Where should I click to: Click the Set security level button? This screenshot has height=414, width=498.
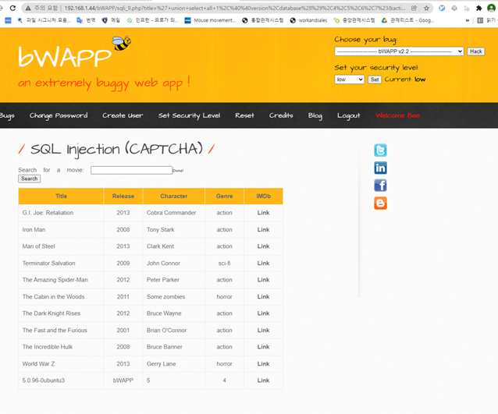pyautogui.click(x=375, y=80)
